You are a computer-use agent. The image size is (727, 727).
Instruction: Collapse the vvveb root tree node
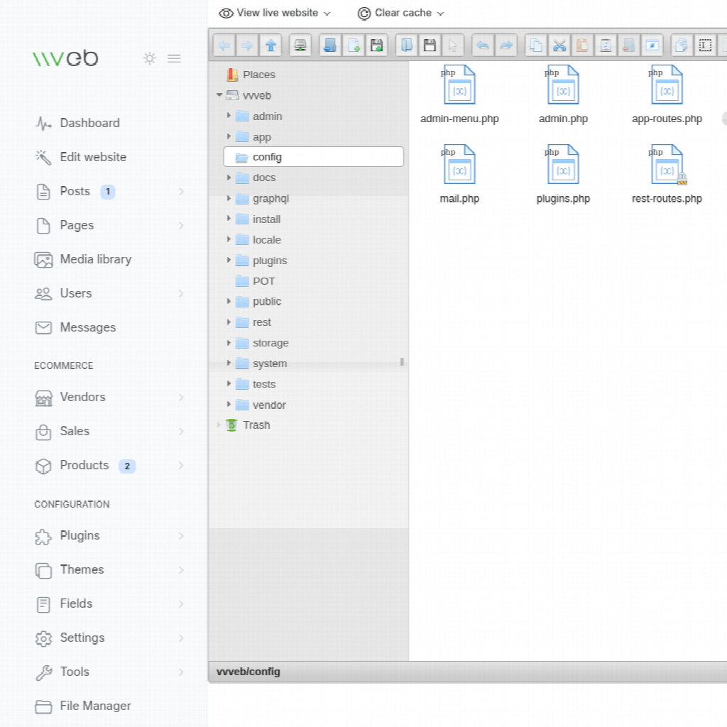tap(218, 96)
